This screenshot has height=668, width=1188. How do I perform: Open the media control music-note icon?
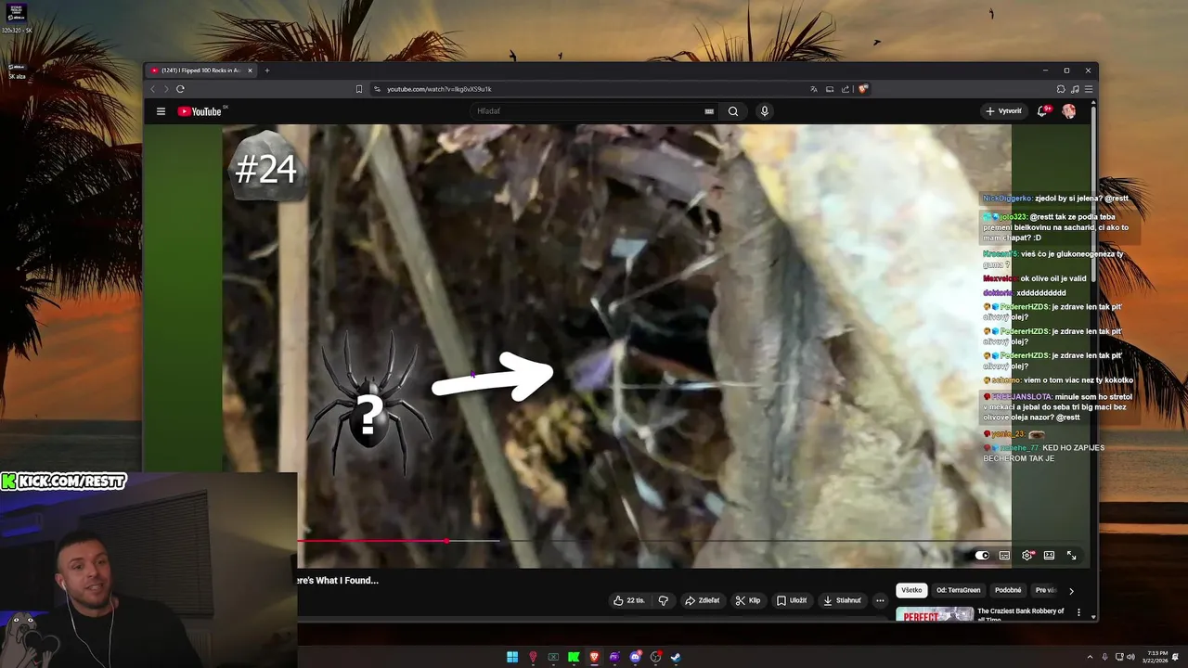[1075, 89]
